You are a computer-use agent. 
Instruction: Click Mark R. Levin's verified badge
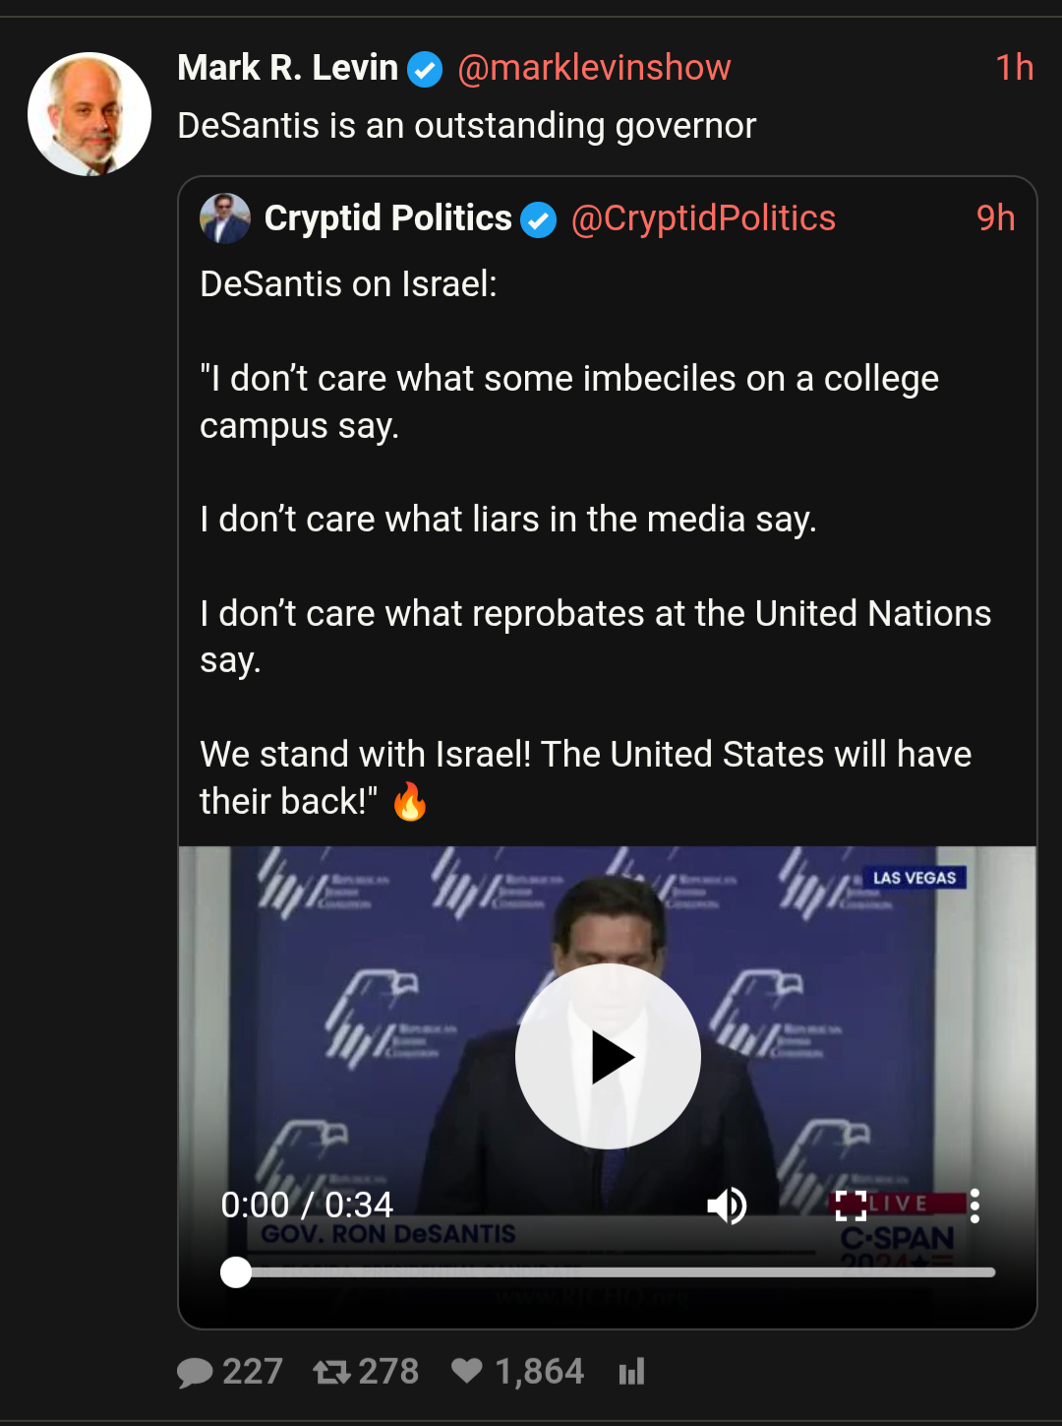tap(425, 70)
